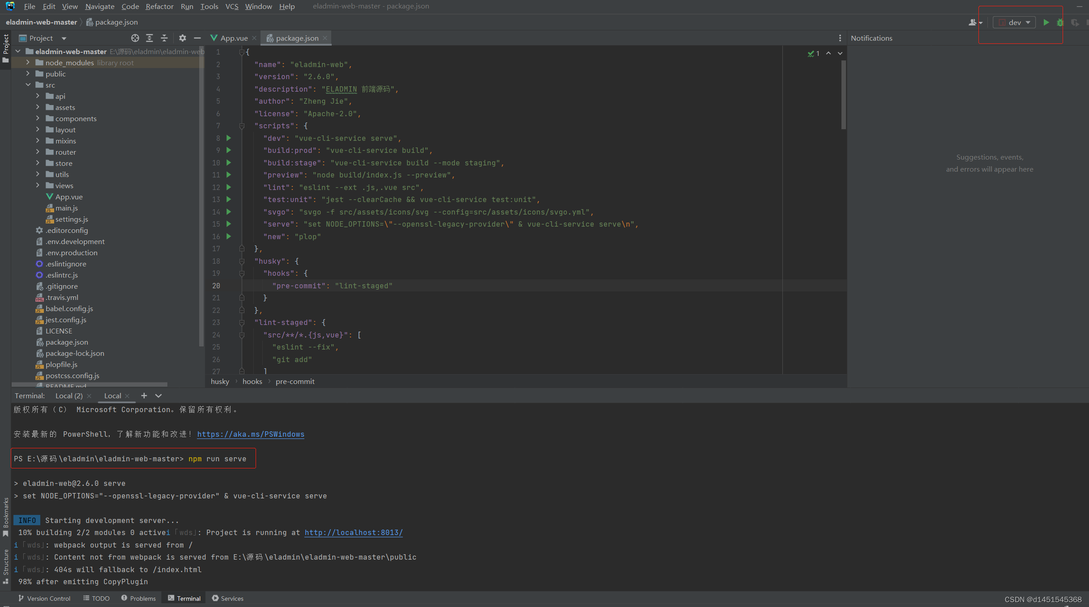The image size is (1089, 607).
Task: Toggle the 'build:prod' script run arrow line 9
Action: (x=228, y=150)
